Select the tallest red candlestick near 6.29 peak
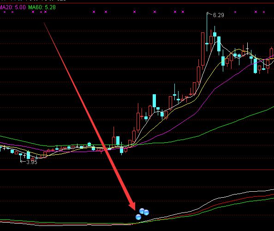Screen dimensions: 274x231 point(203,49)
